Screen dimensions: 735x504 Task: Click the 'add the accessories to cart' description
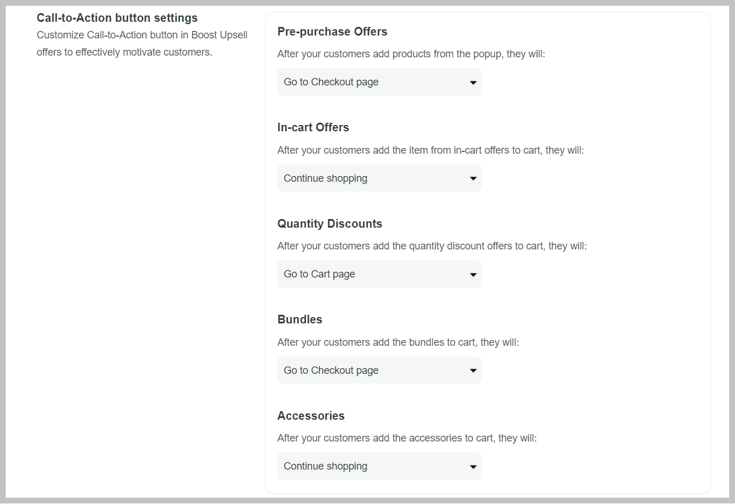[407, 438]
